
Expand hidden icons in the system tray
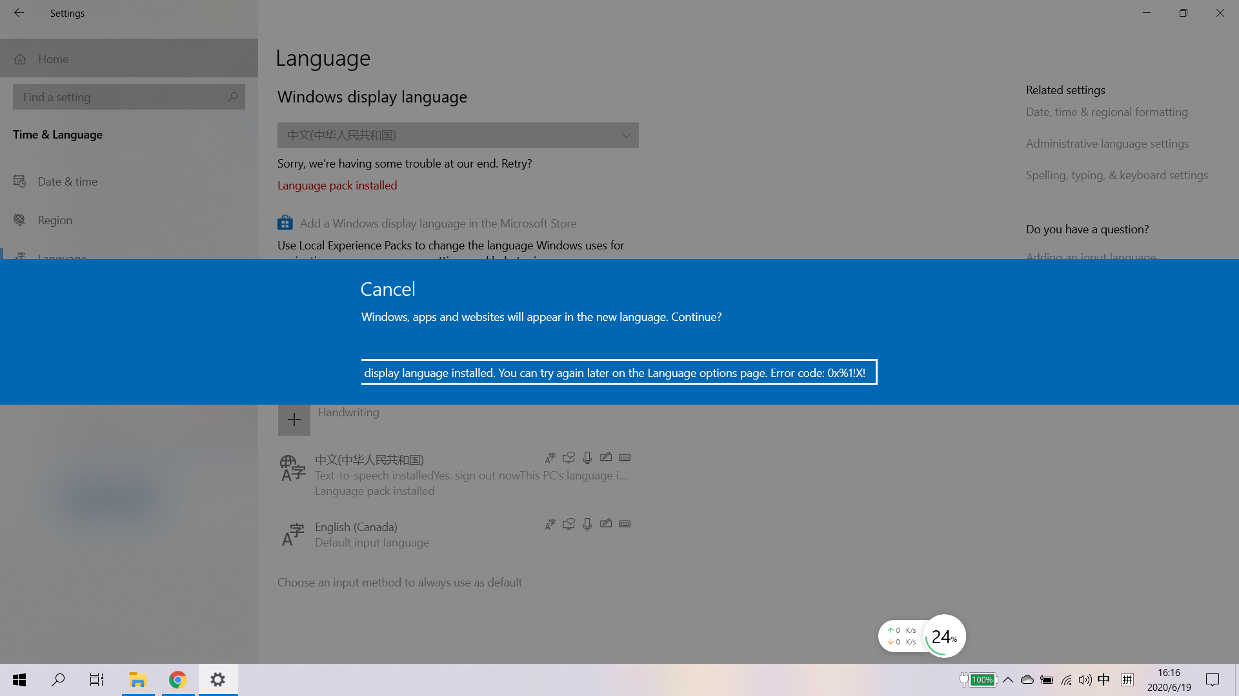pos(1009,679)
